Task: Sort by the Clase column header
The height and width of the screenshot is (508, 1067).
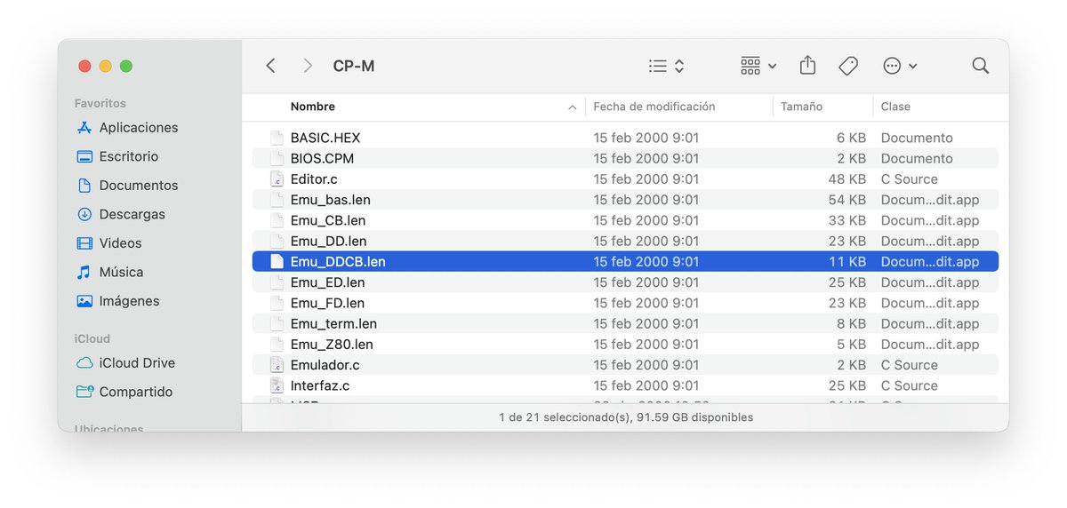Action: [x=895, y=107]
